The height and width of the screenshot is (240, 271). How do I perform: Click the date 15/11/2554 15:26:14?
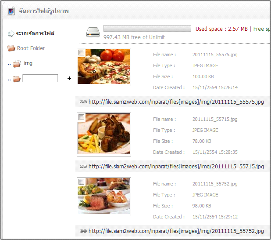pyautogui.click(x=215, y=87)
